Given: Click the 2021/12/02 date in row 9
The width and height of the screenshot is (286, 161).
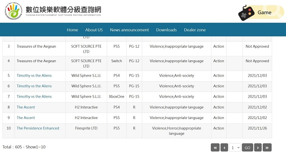Looking at the screenshot, I should [x=257, y=118].
